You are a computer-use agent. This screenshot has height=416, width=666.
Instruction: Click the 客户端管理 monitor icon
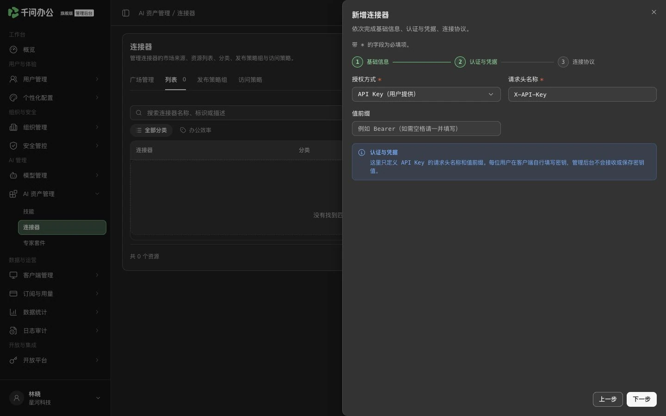tap(13, 275)
